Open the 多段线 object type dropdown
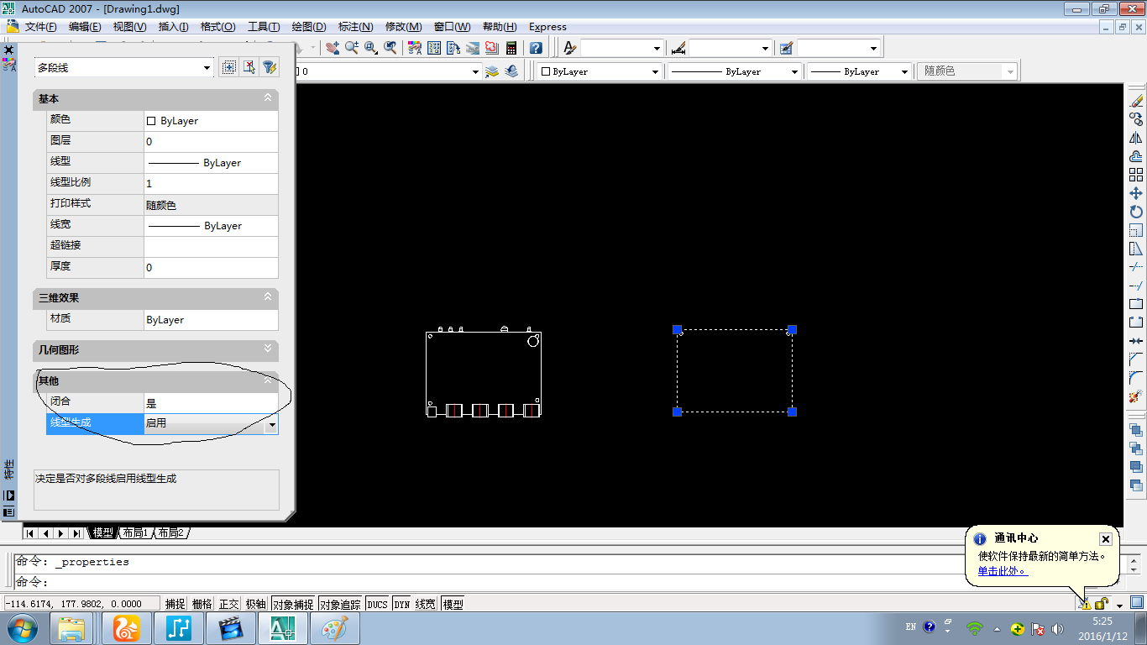 tap(207, 68)
